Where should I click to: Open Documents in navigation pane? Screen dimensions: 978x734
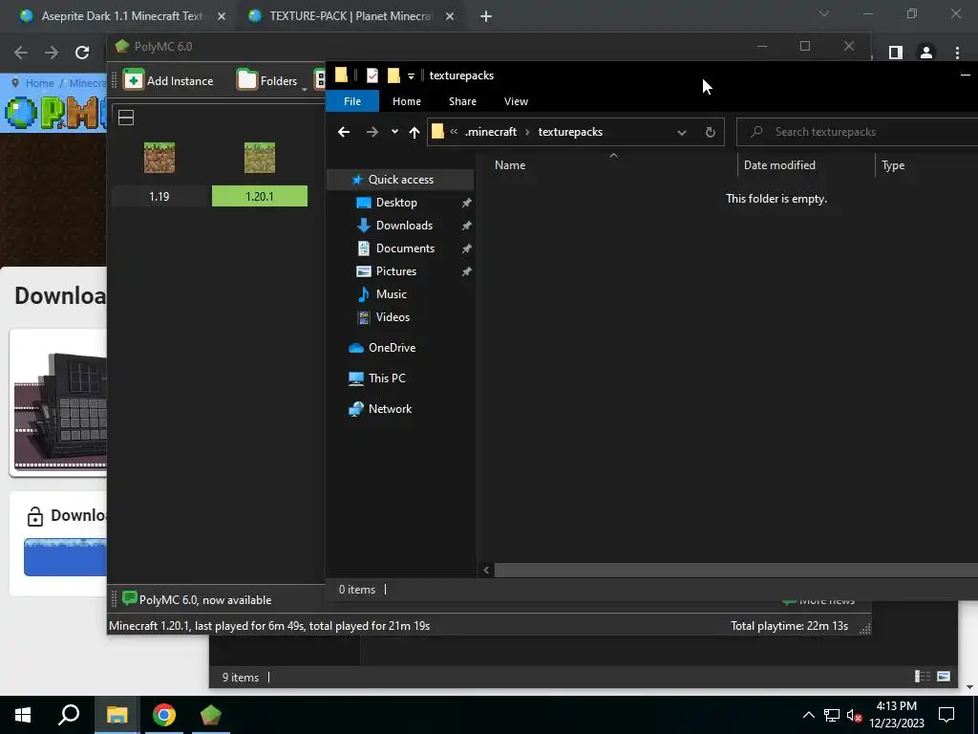point(405,248)
